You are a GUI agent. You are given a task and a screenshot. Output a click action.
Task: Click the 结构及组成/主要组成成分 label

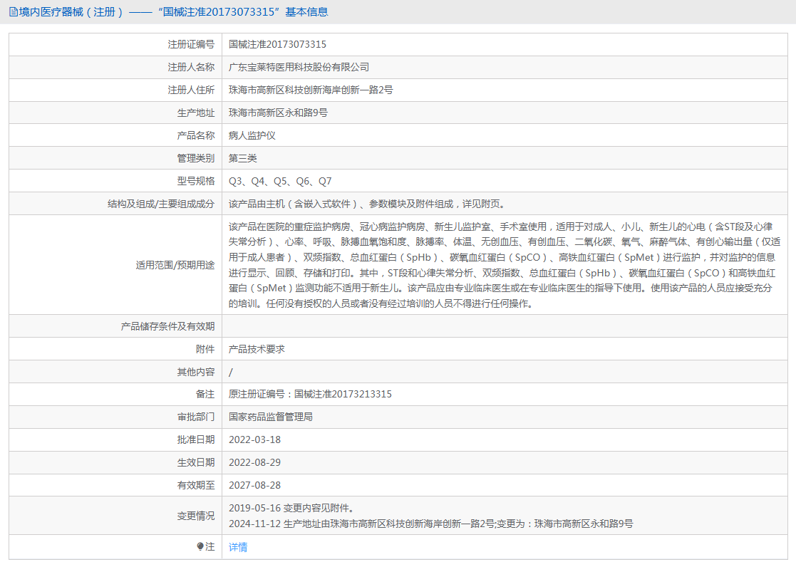[x=161, y=204]
